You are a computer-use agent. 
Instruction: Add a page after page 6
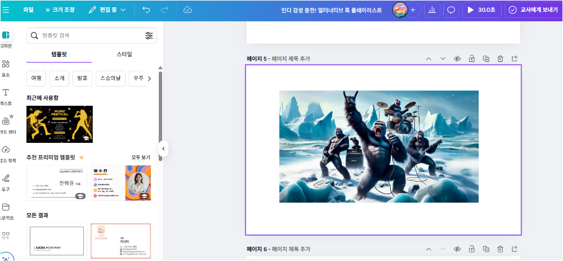515,249
